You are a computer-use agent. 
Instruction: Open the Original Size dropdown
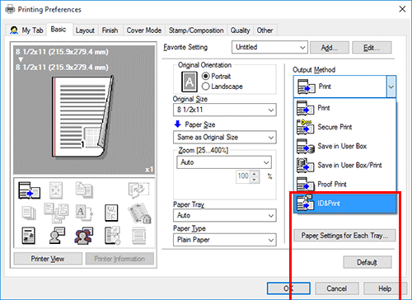click(225, 110)
